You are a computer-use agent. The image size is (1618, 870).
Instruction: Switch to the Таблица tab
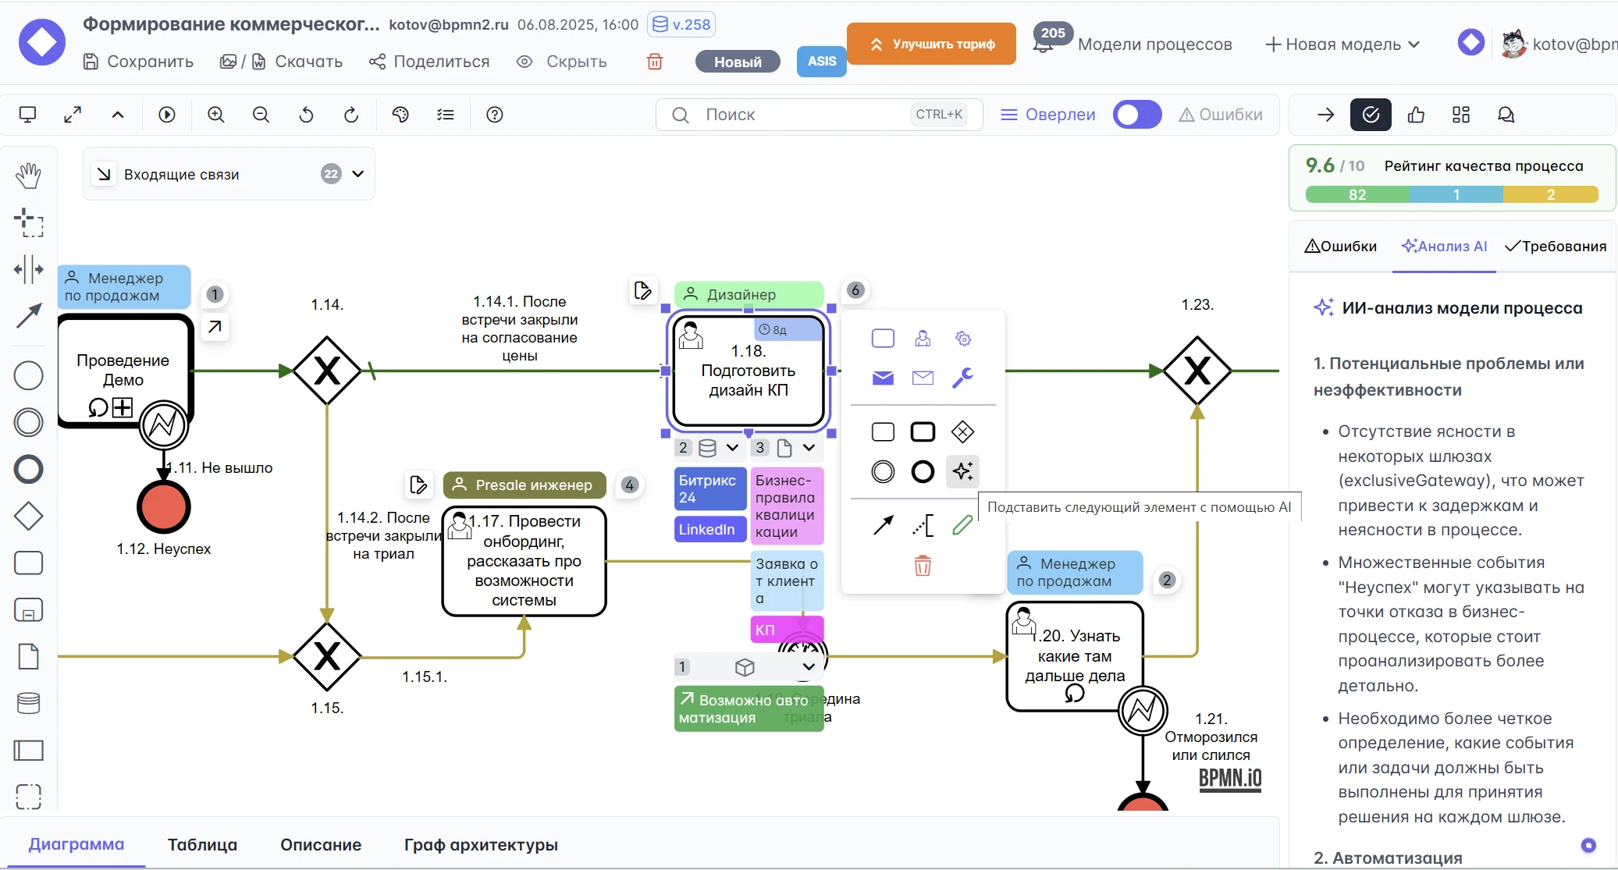pos(202,844)
